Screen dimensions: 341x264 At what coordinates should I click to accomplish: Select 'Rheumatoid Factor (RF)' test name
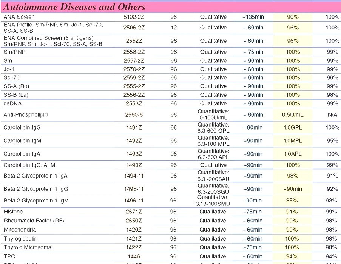coord(34,221)
